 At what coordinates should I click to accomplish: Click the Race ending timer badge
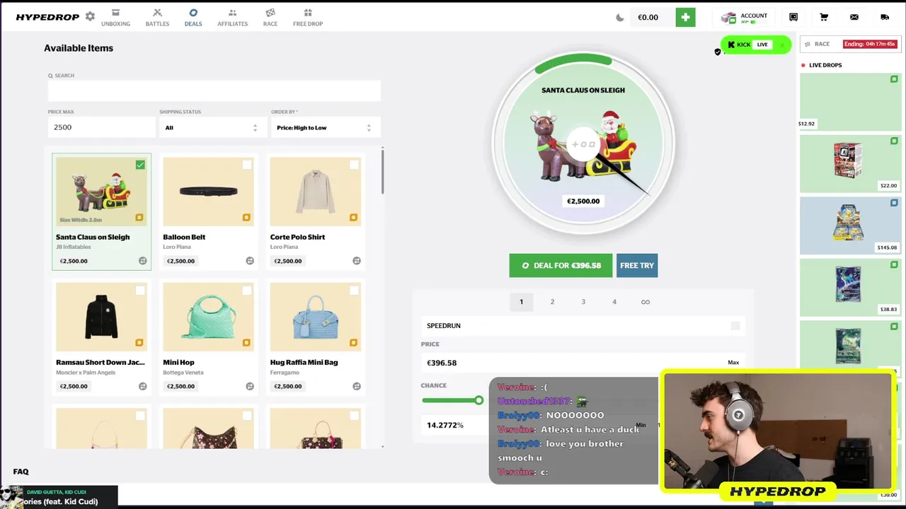point(871,44)
